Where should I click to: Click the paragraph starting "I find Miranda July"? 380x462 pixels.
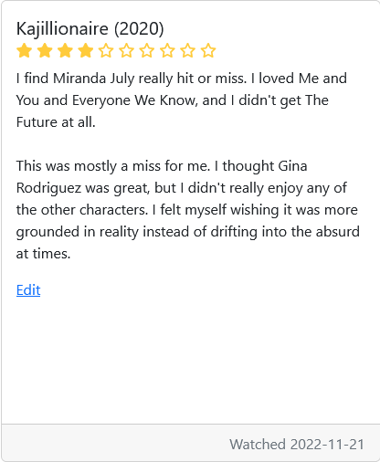tap(182, 100)
